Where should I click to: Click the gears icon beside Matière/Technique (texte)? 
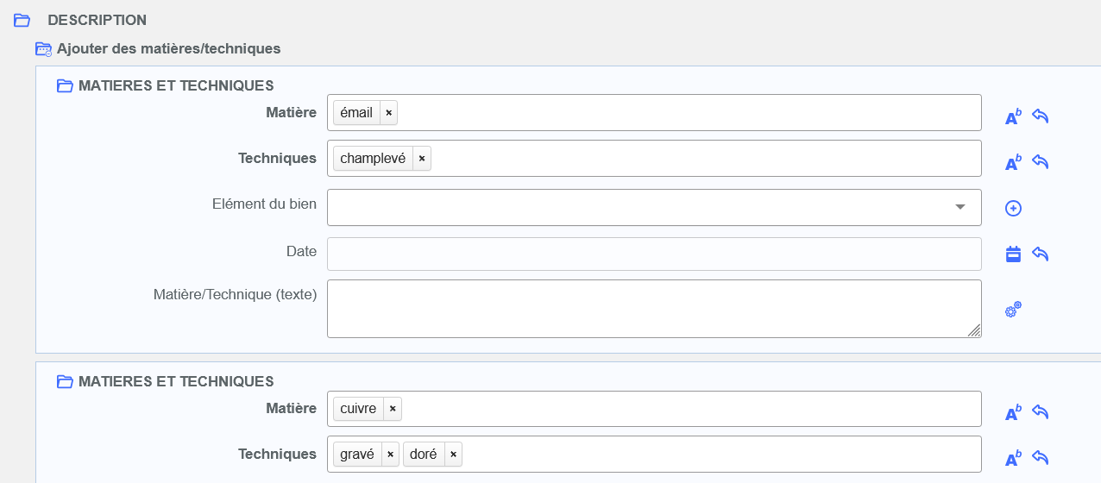tap(1014, 310)
